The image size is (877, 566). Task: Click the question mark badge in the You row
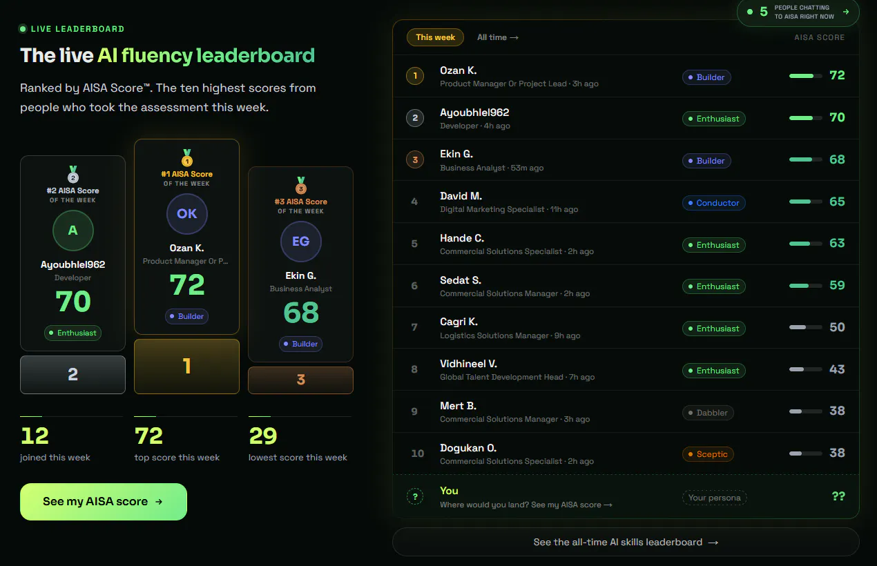[x=415, y=496]
